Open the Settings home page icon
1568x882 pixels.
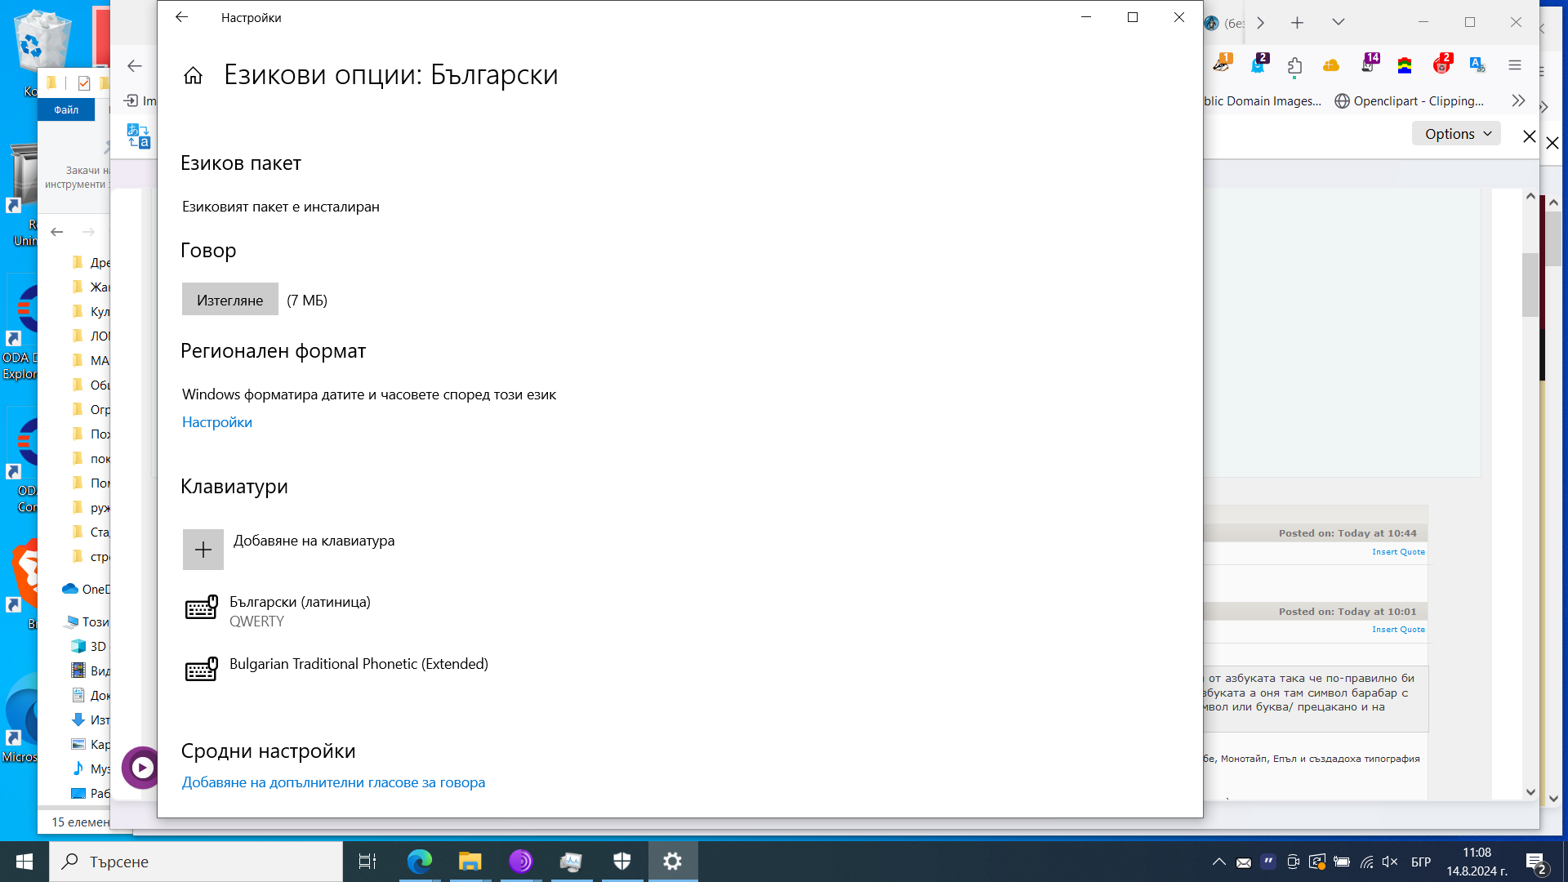tap(193, 75)
